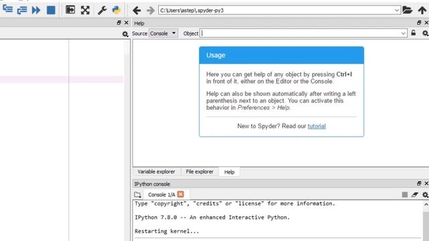This screenshot has height=241, width=429.
Task: Open Preferences with the wrench icon
Action: (102, 11)
